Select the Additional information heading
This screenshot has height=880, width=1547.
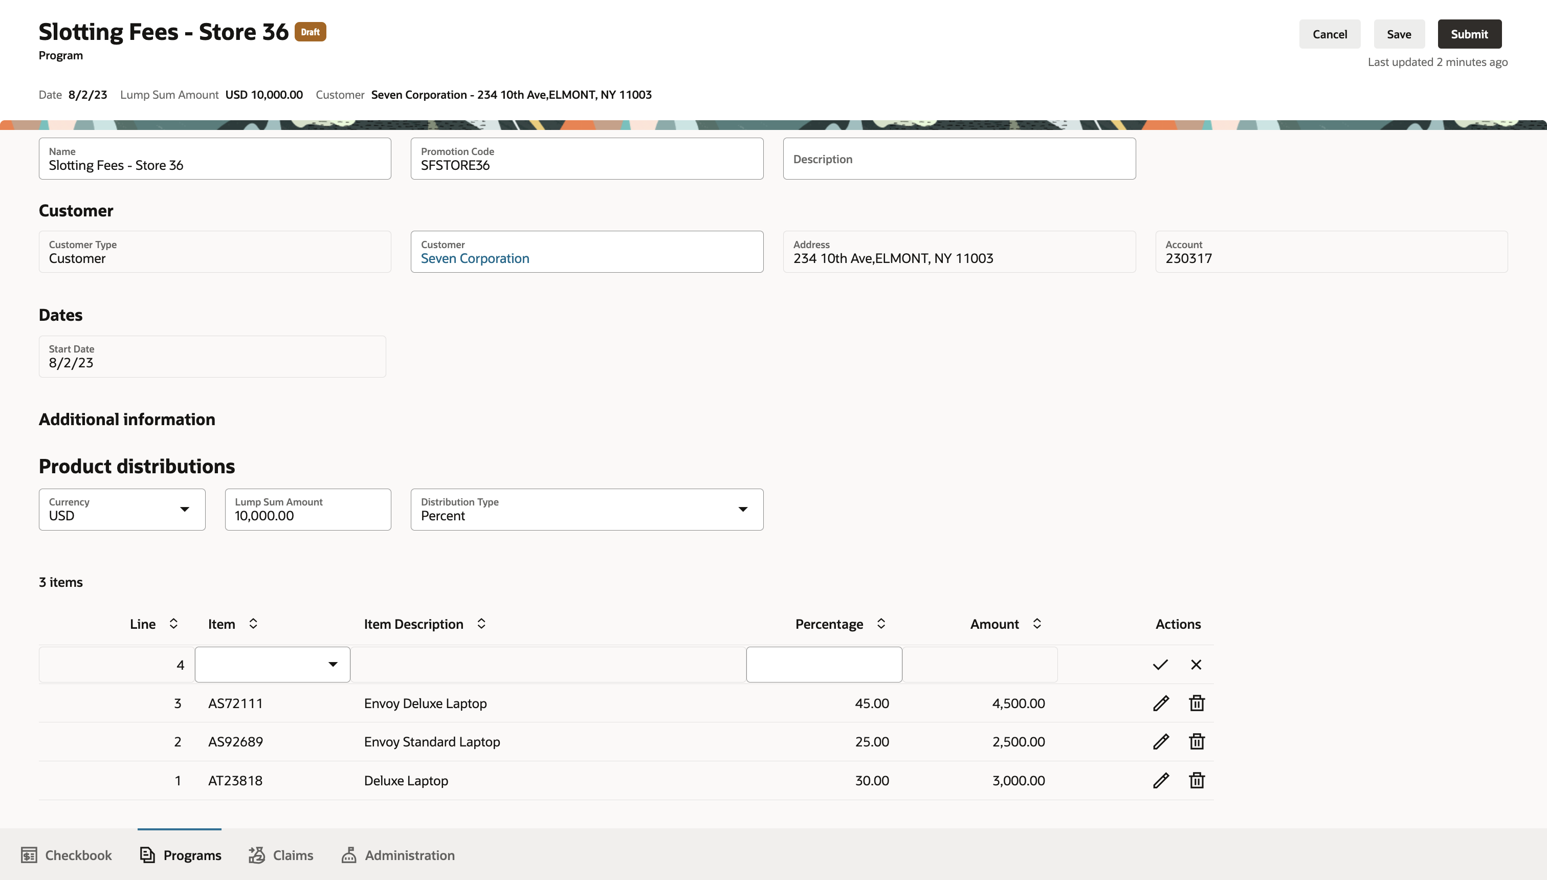point(127,420)
